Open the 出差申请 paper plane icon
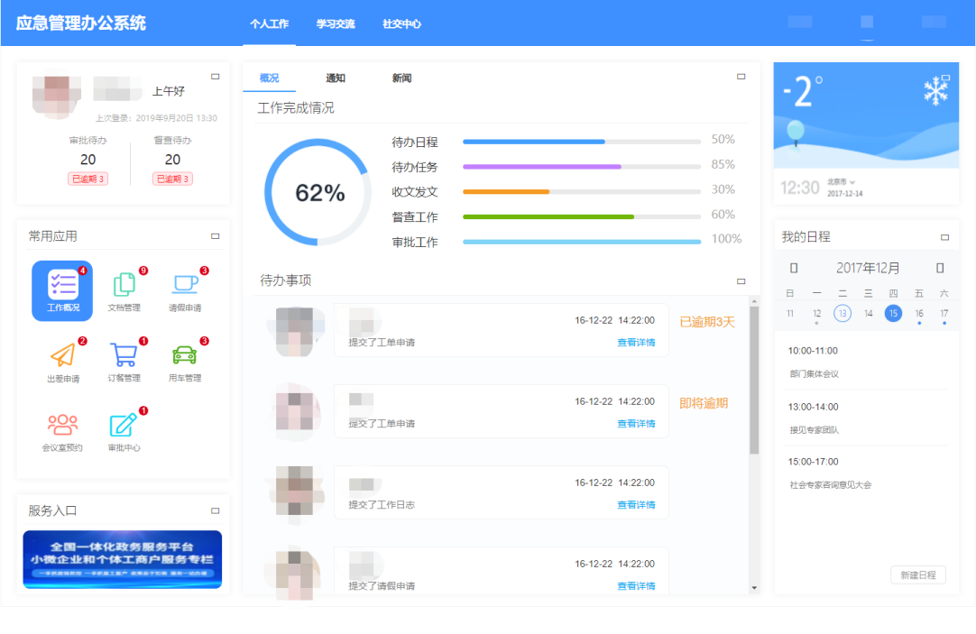The height and width of the screenshot is (634, 976). tap(63, 355)
